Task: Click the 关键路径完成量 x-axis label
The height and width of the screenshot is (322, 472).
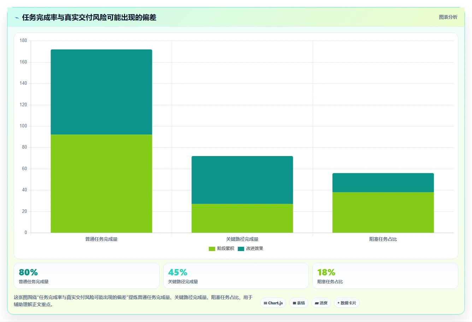Action: (x=242, y=239)
